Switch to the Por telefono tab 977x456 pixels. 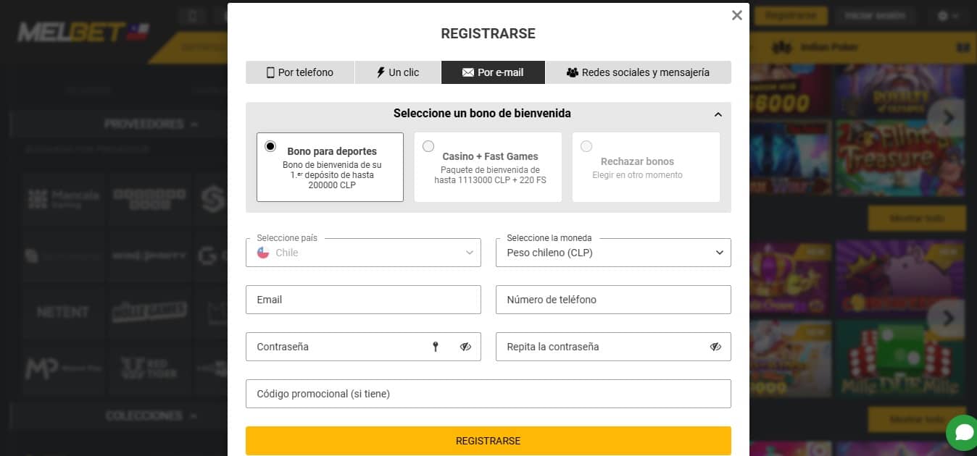(x=300, y=72)
